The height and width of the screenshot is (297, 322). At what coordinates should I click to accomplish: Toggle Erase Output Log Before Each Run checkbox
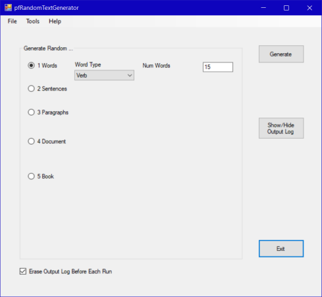23,271
